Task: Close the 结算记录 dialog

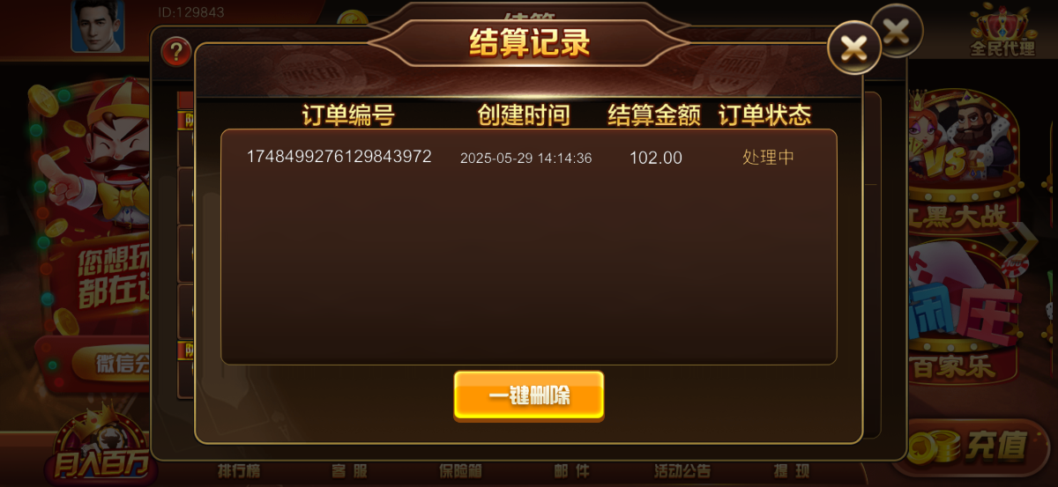Action: coord(853,48)
